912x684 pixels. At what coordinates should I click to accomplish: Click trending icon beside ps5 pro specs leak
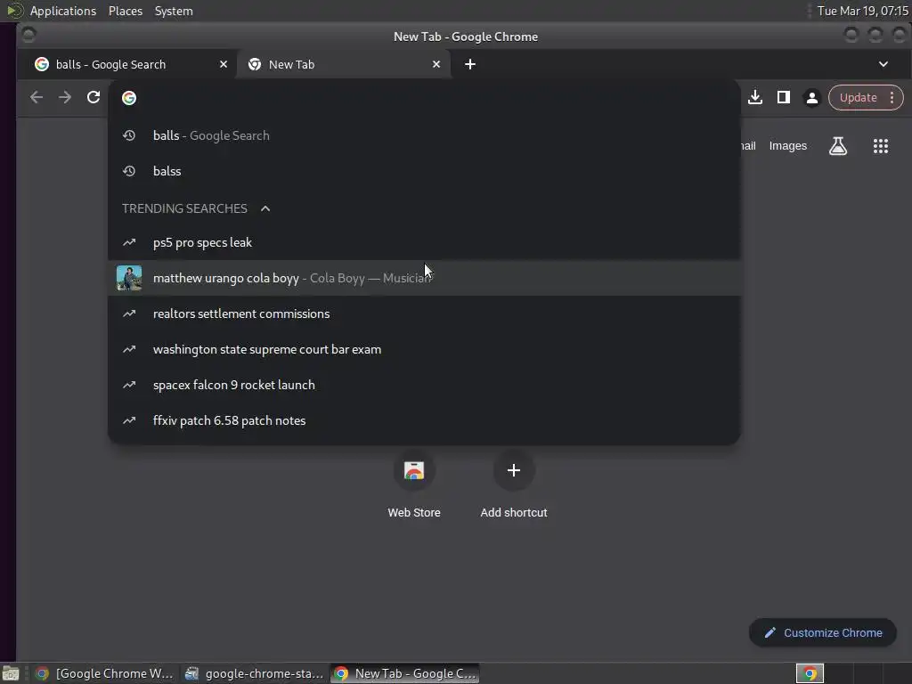pyautogui.click(x=129, y=242)
